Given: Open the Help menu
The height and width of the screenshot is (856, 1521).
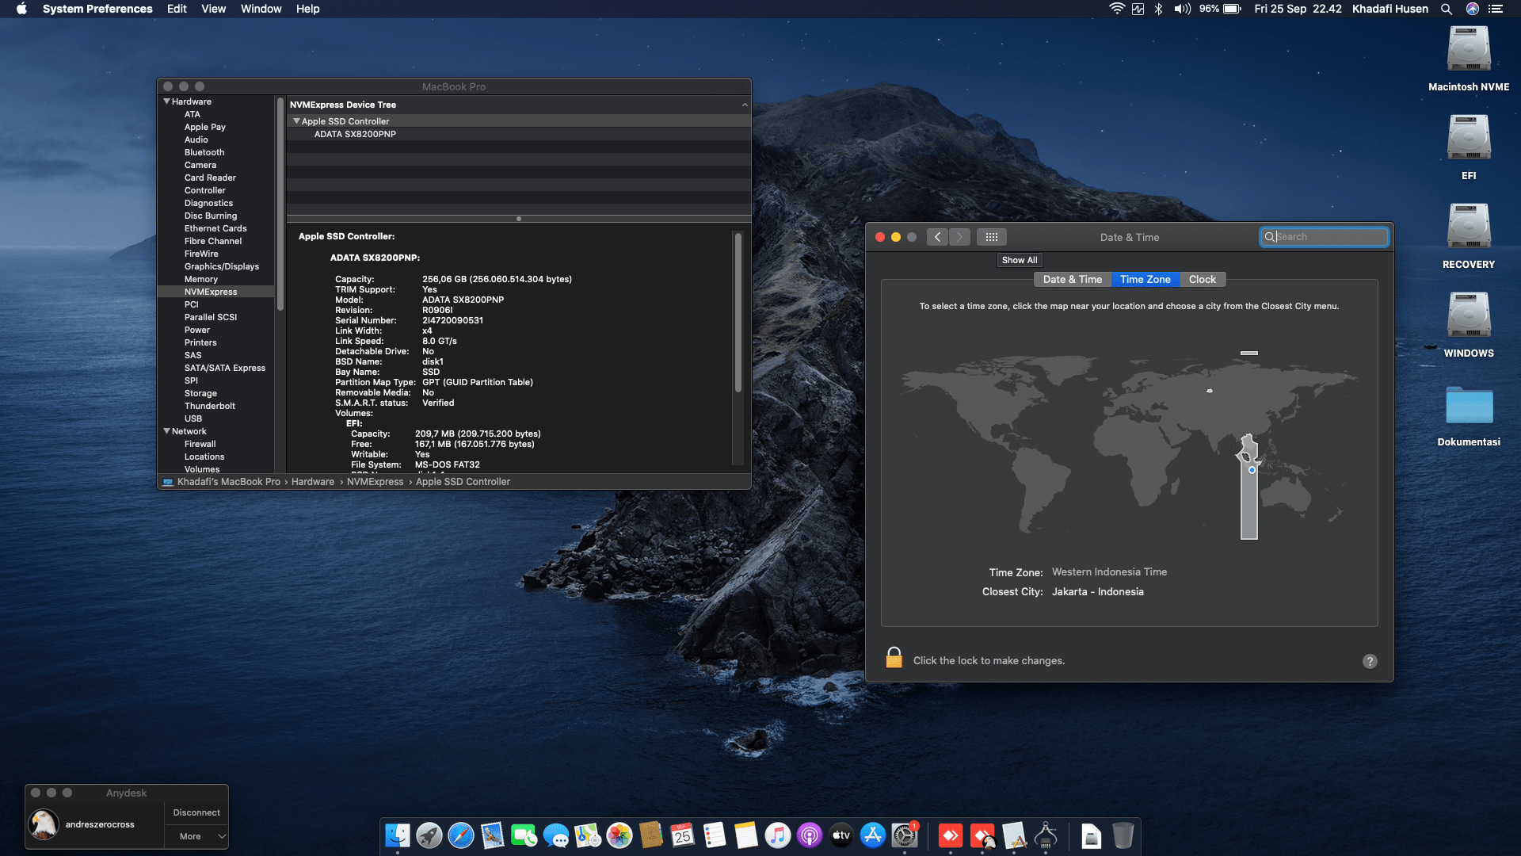Looking at the screenshot, I should [x=308, y=9].
